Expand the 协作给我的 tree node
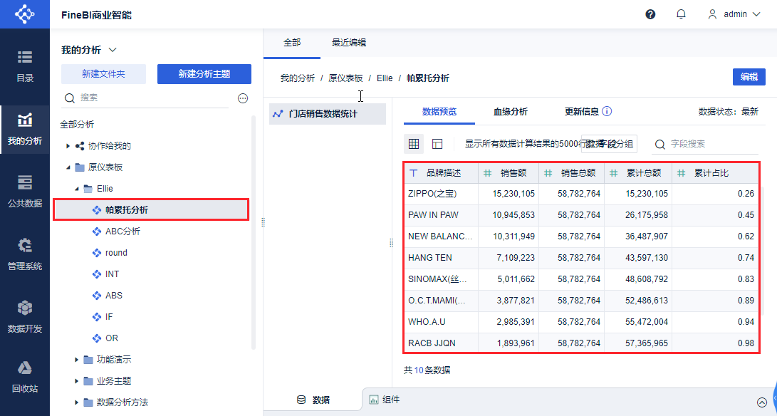 68,146
